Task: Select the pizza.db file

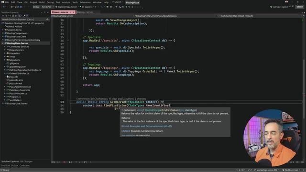Action: (13, 76)
